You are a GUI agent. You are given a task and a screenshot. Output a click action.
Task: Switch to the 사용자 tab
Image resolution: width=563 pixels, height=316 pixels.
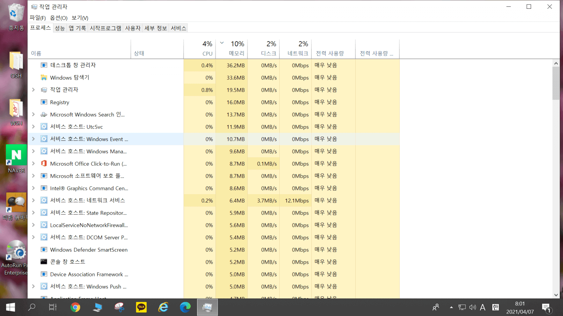133,28
